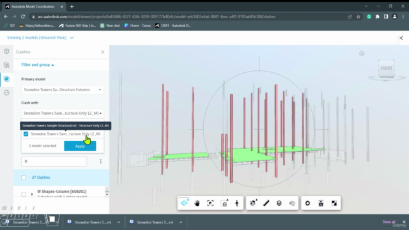Activate the First person walk tool

coord(237,203)
